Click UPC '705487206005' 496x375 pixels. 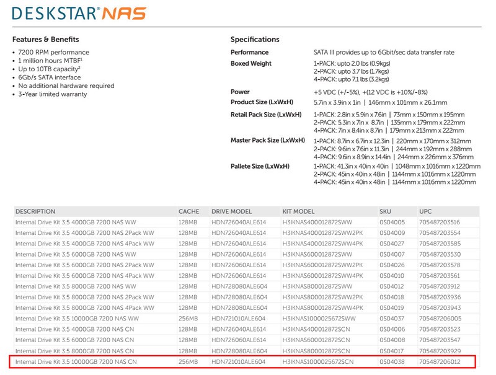441,319
